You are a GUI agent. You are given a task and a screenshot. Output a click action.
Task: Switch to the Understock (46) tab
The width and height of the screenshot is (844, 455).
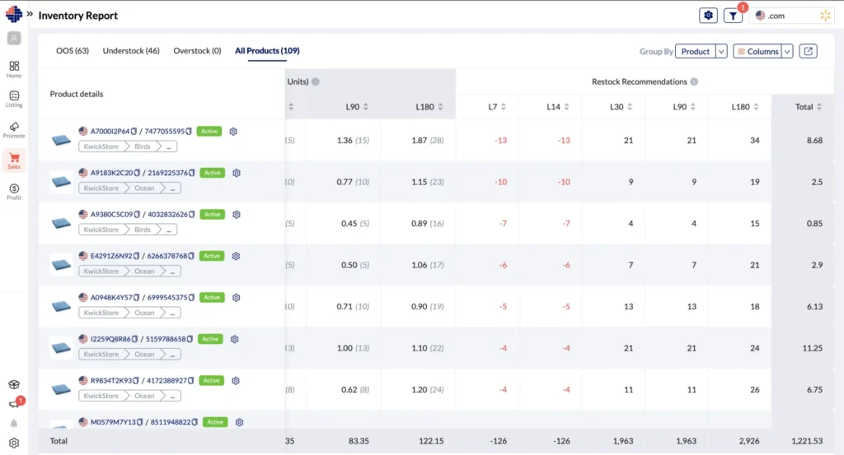[131, 50]
